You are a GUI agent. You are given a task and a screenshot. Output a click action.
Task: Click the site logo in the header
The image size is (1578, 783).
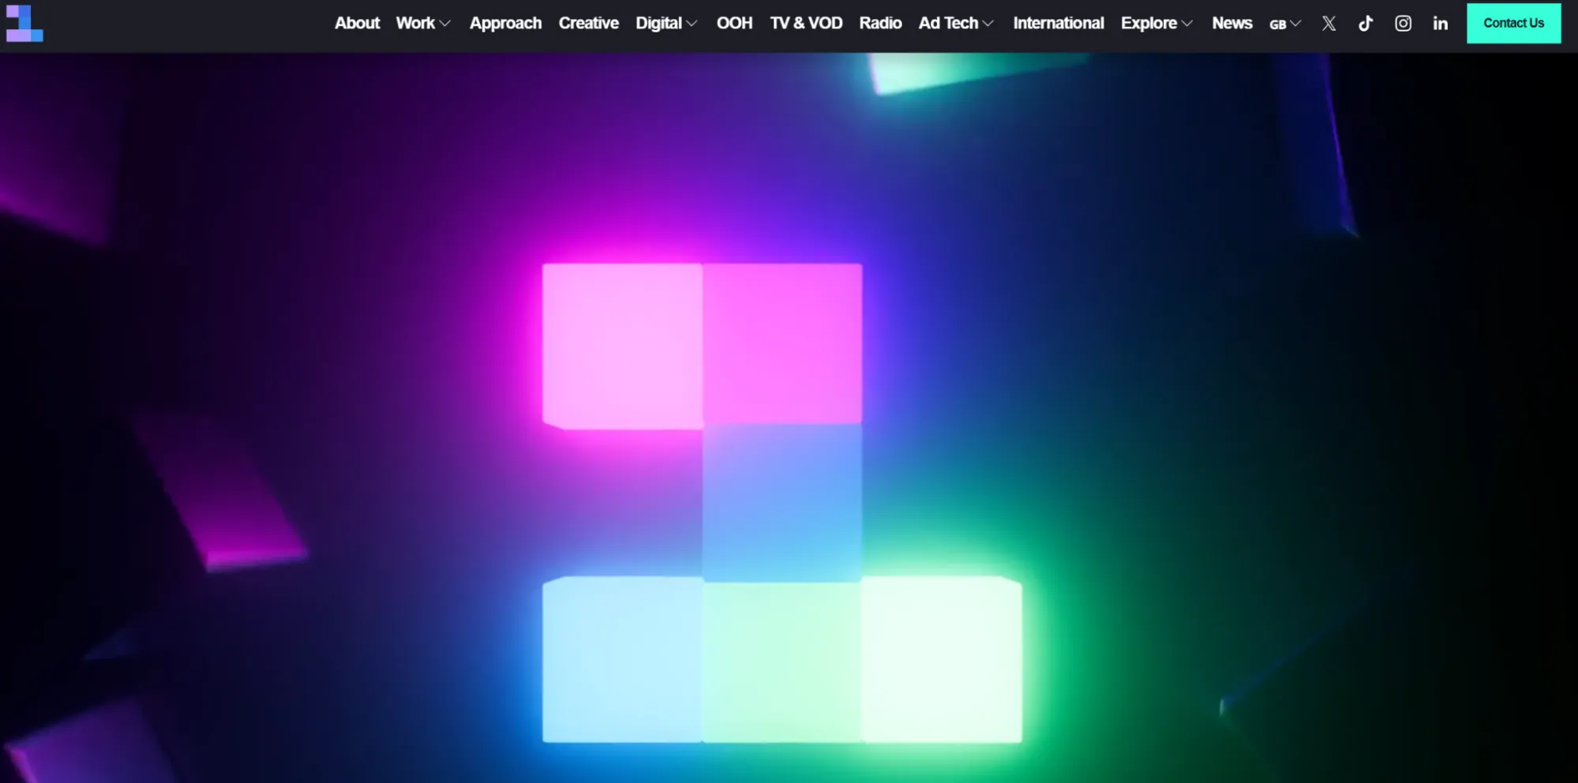[24, 24]
